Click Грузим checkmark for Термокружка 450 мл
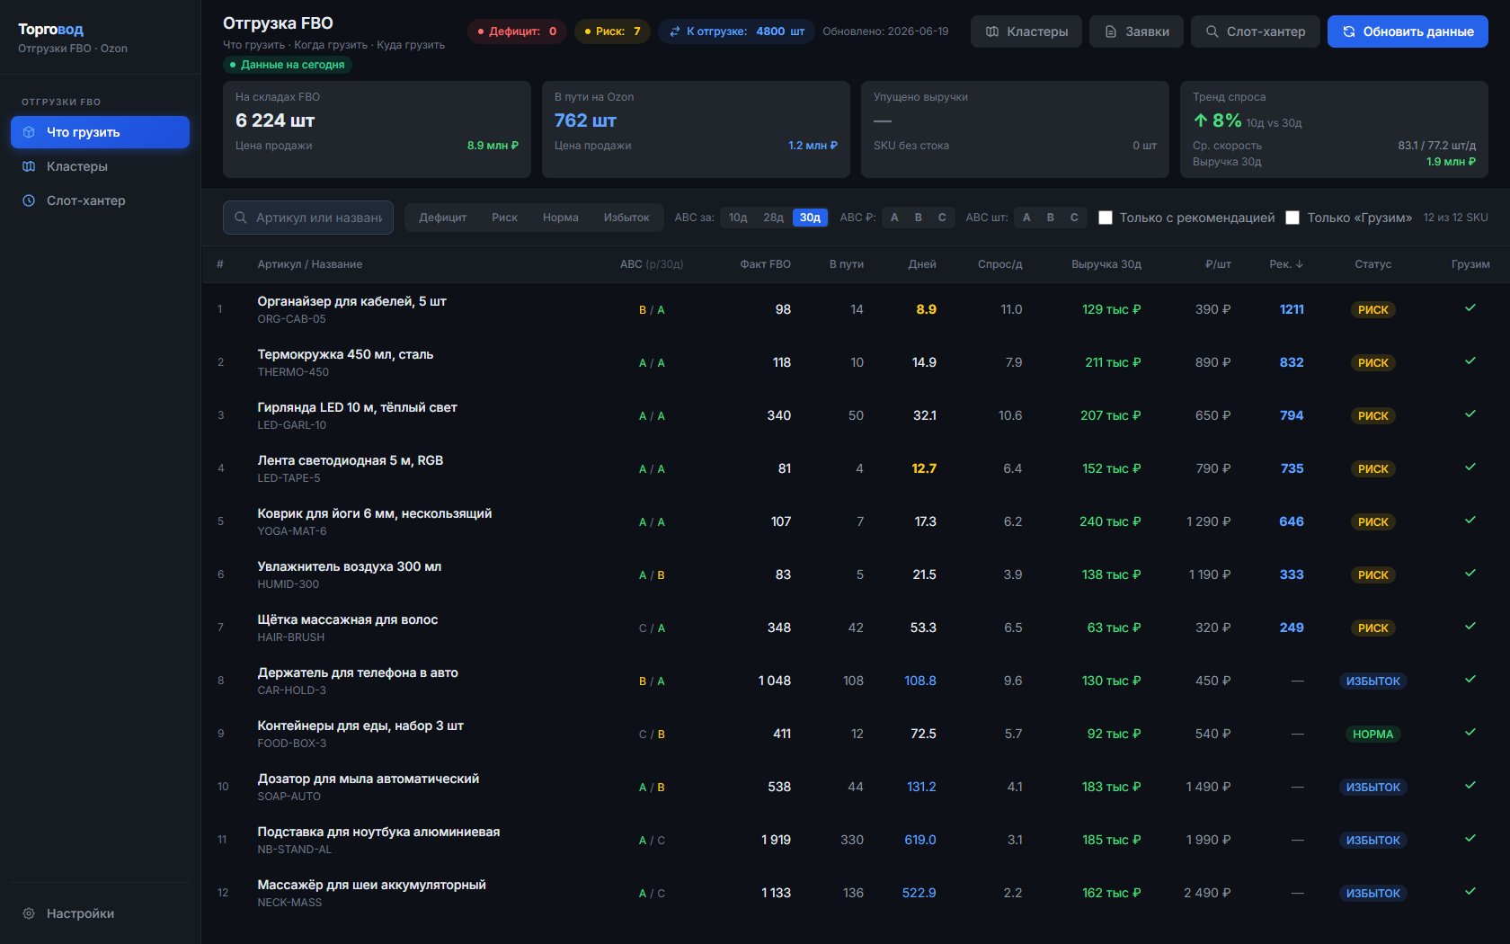The image size is (1510, 944). (x=1470, y=361)
